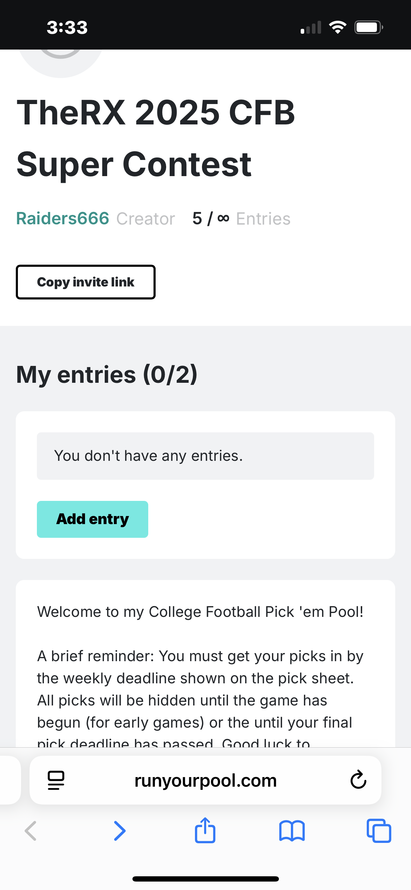
Task: Tap the runyourpool.com address field
Action: (205, 780)
